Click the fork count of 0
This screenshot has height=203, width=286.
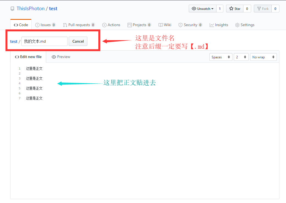(x=275, y=9)
